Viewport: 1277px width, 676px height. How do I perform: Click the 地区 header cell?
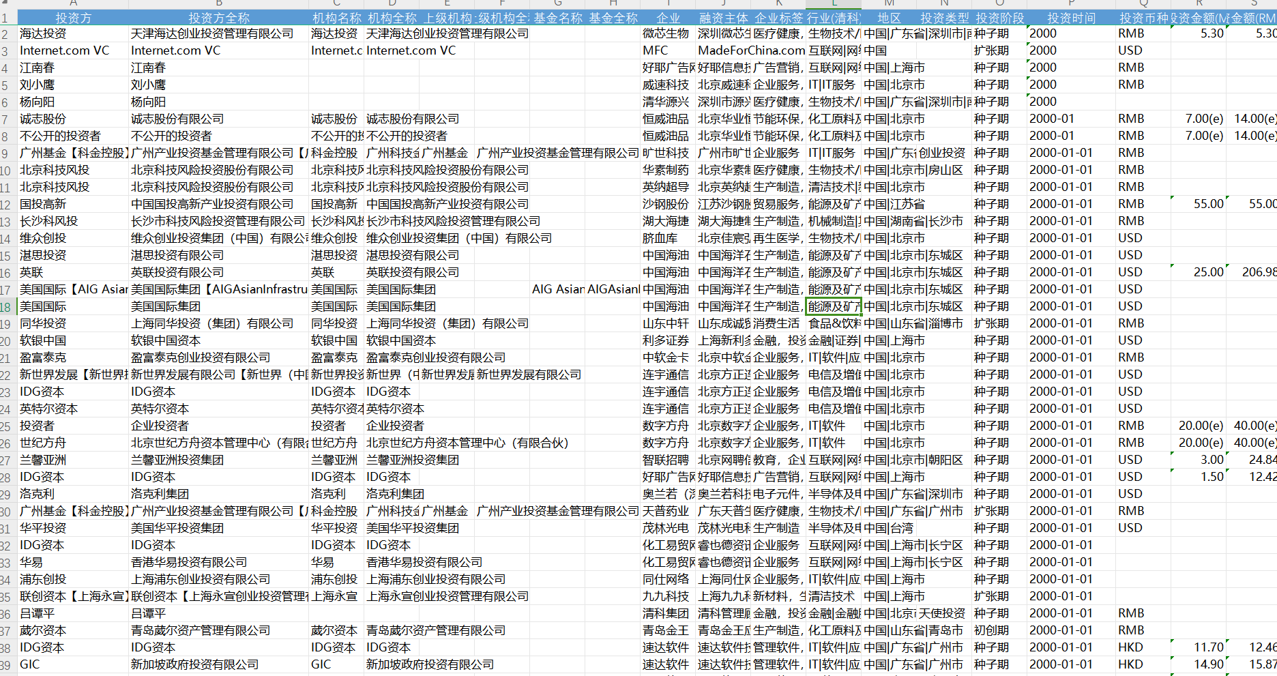coord(889,18)
